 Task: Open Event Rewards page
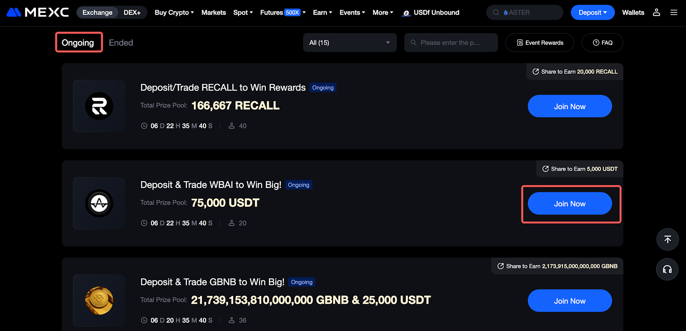(x=540, y=43)
